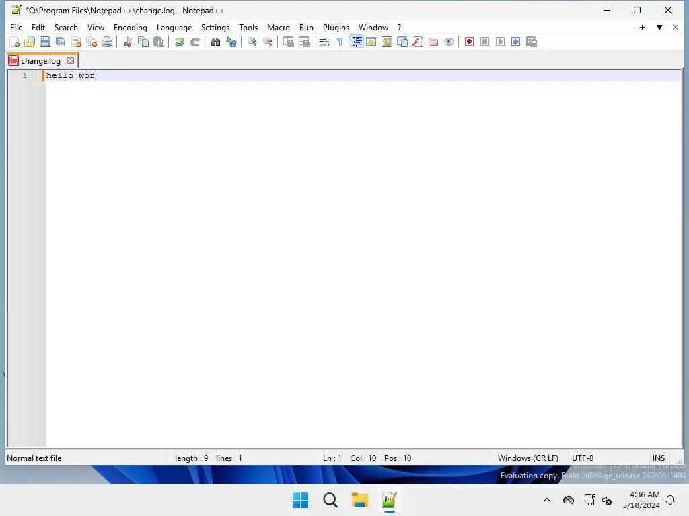Open the Window menu

click(x=373, y=27)
